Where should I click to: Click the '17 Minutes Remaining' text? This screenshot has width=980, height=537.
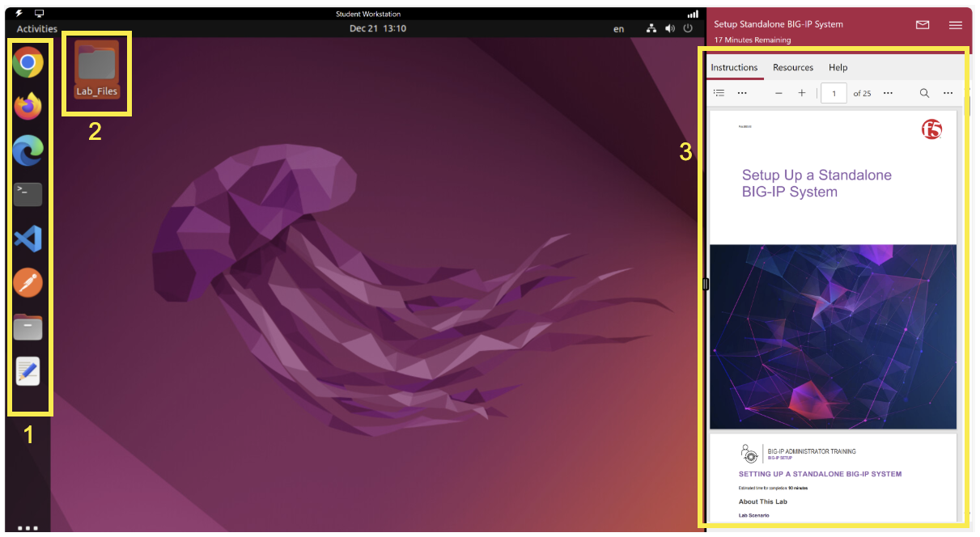pyautogui.click(x=753, y=40)
